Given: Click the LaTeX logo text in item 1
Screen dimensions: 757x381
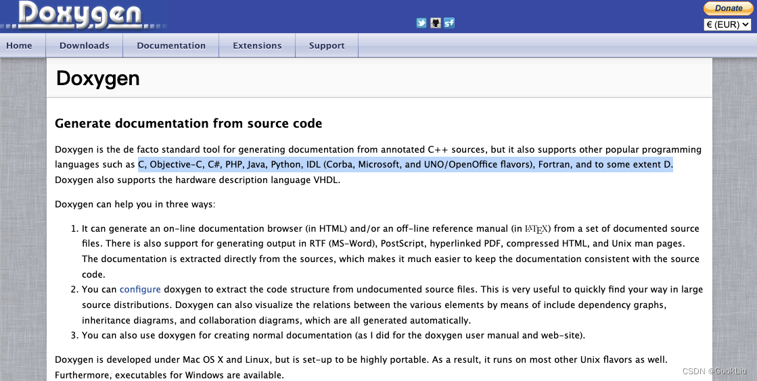Looking at the screenshot, I should click(537, 228).
